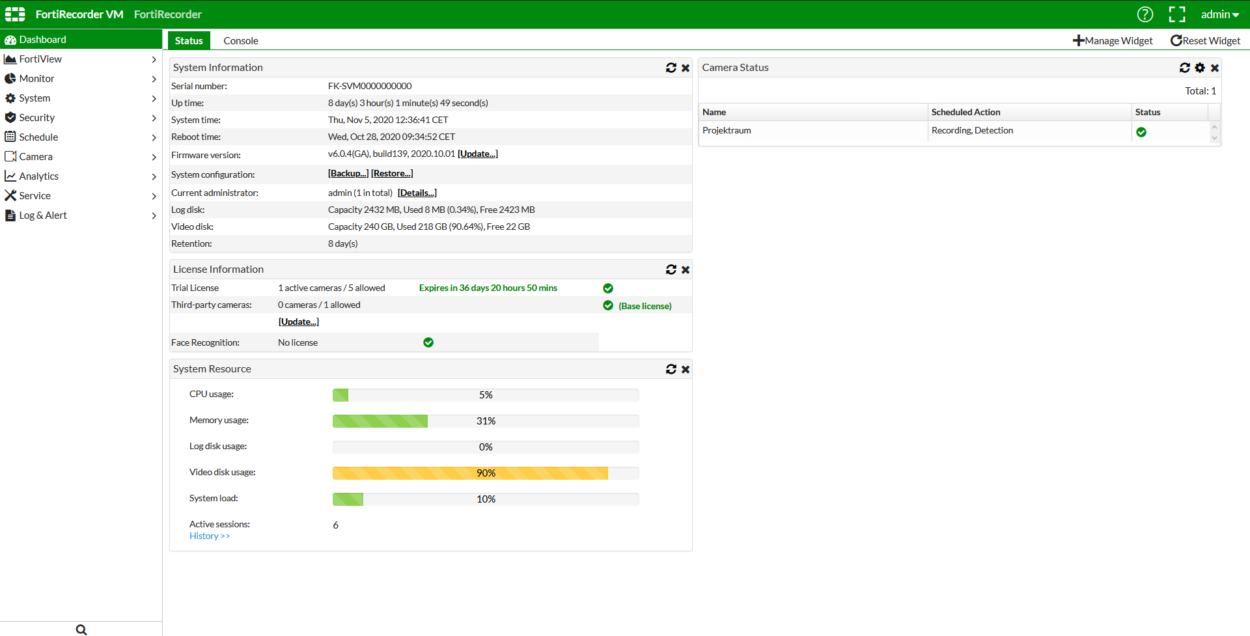Click the firmware version Update link
The width and height of the screenshot is (1250, 636).
pyautogui.click(x=478, y=154)
